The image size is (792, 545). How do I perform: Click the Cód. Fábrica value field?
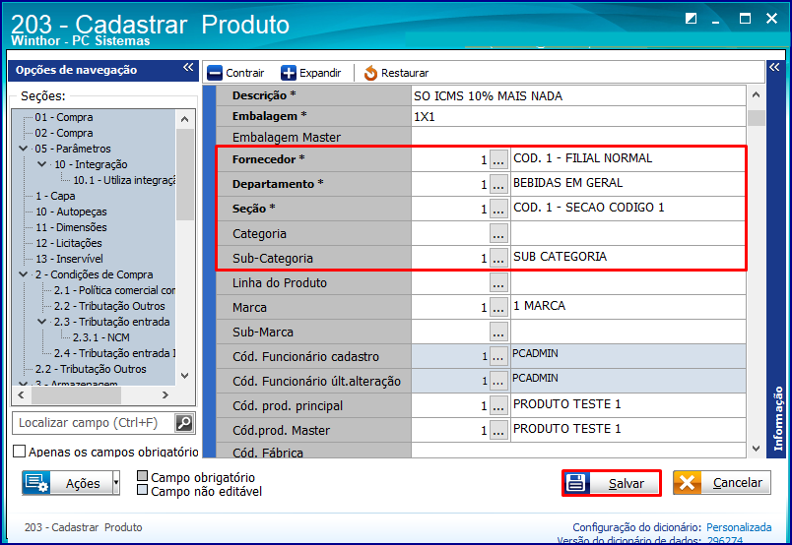578,452
